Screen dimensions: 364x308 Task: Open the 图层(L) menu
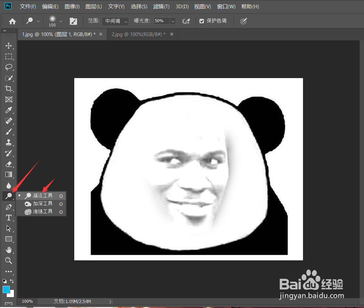pos(93,7)
